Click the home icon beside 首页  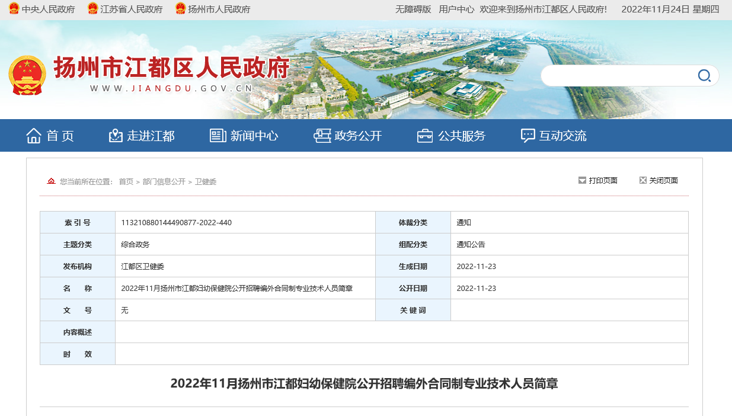pyautogui.click(x=34, y=136)
